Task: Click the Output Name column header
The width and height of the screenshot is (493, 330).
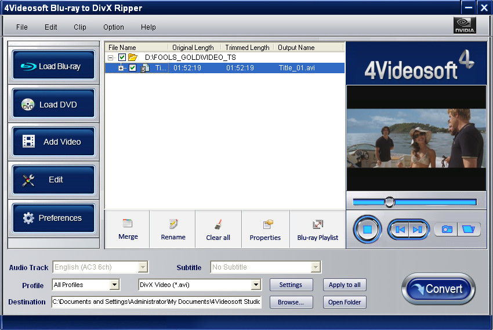Action: click(x=309, y=48)
